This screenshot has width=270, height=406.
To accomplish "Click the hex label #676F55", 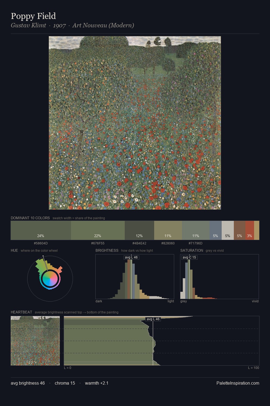I will click(x=98, y=243).
